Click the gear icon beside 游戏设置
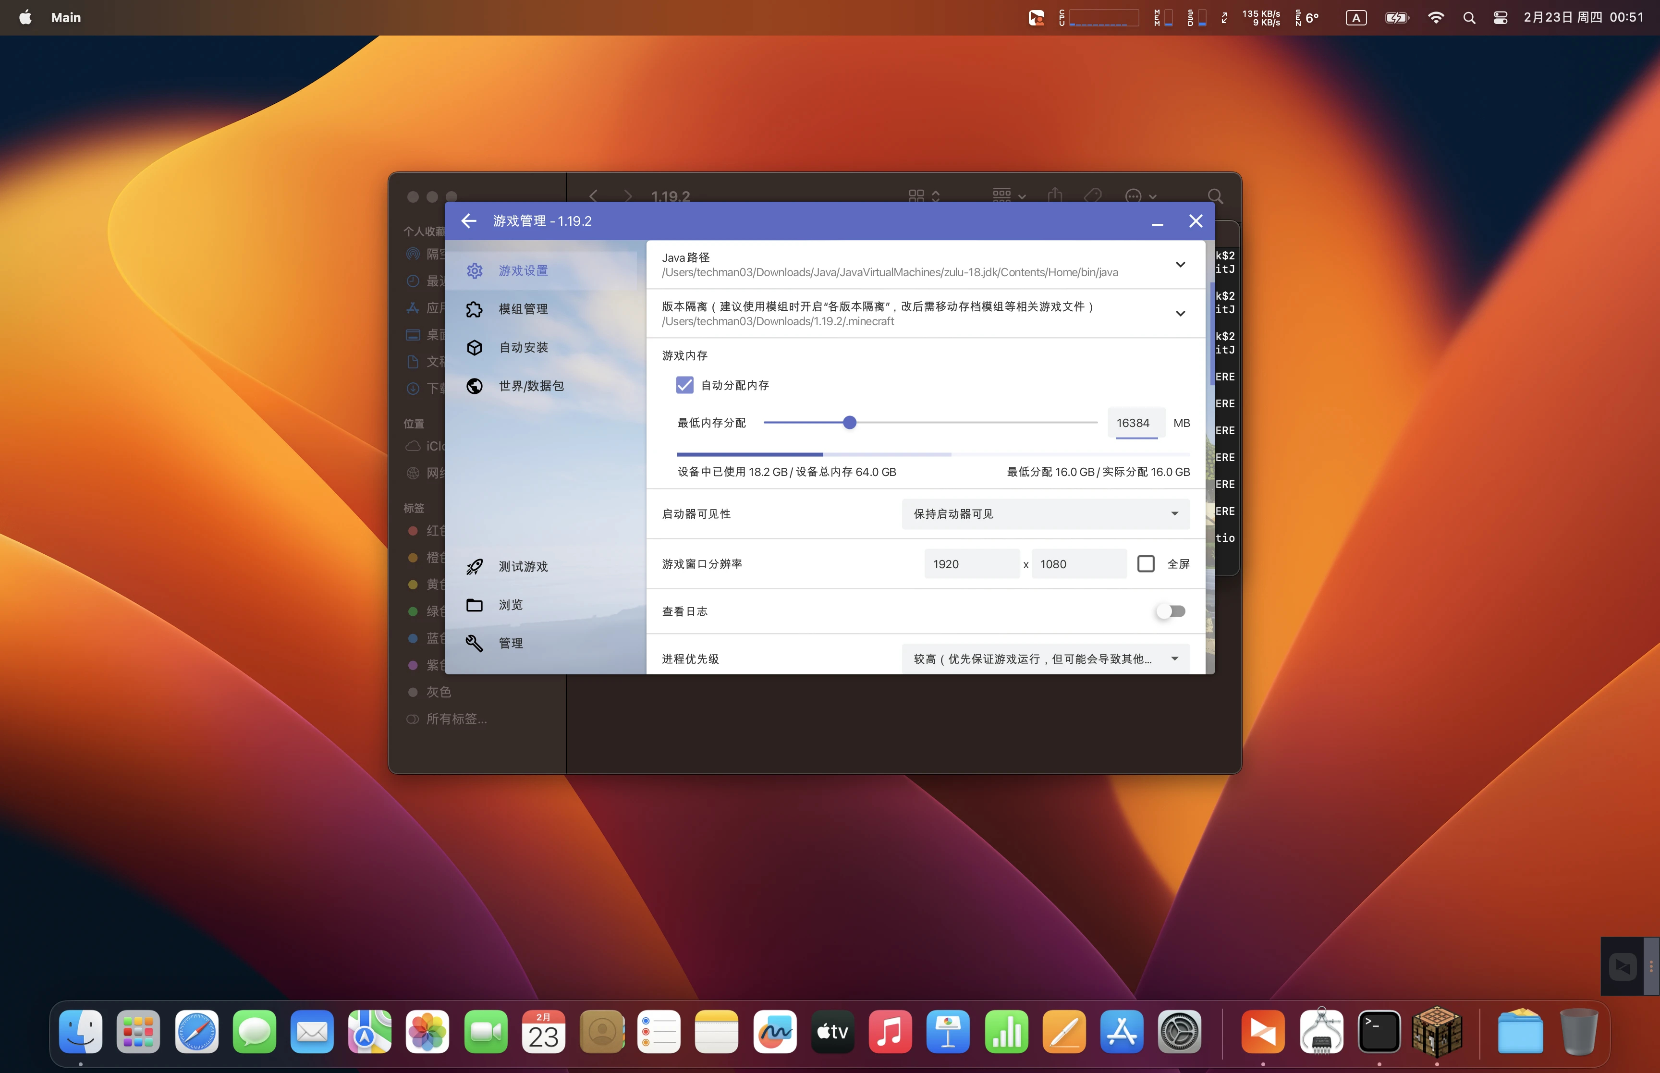The image size is (1660, 1073). tap(475, 270)
